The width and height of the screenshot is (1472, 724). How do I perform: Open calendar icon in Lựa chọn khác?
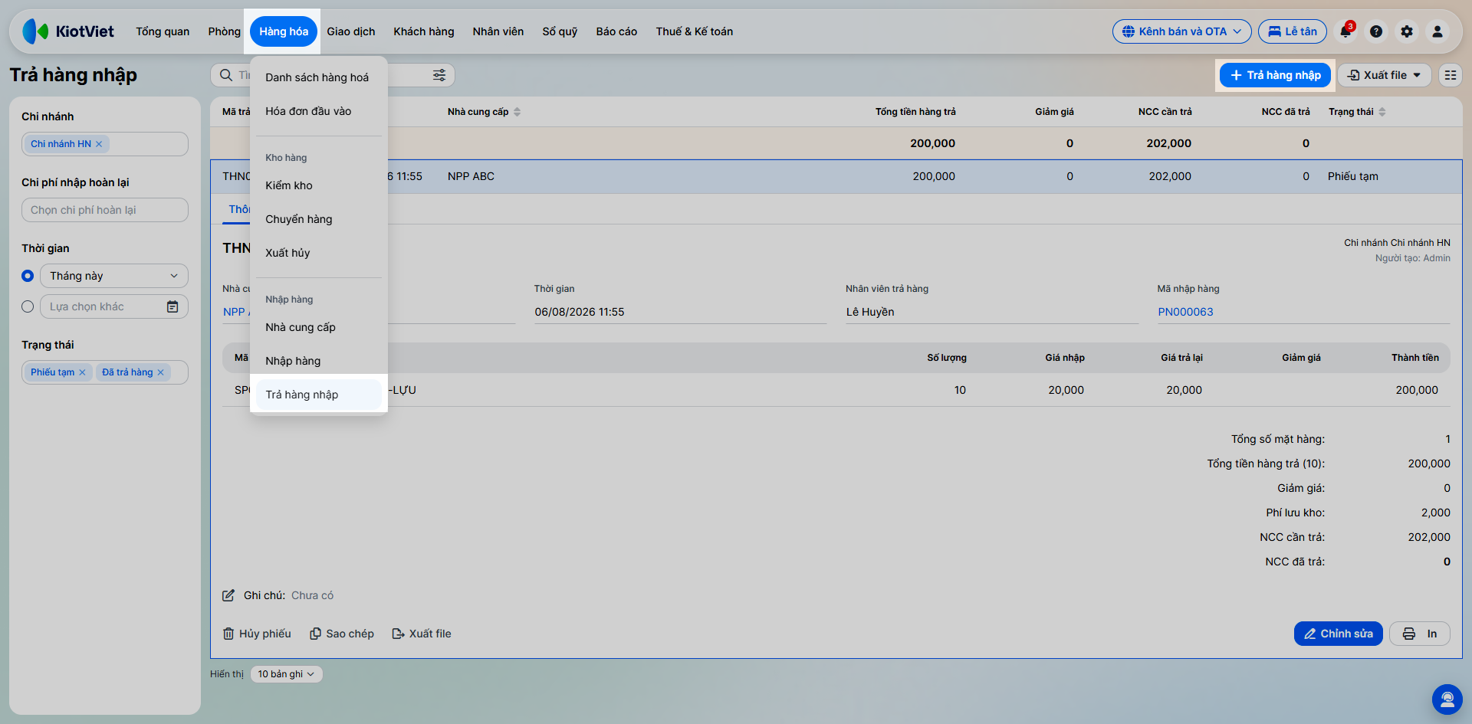pyautogui.click(x=172, y=306)
